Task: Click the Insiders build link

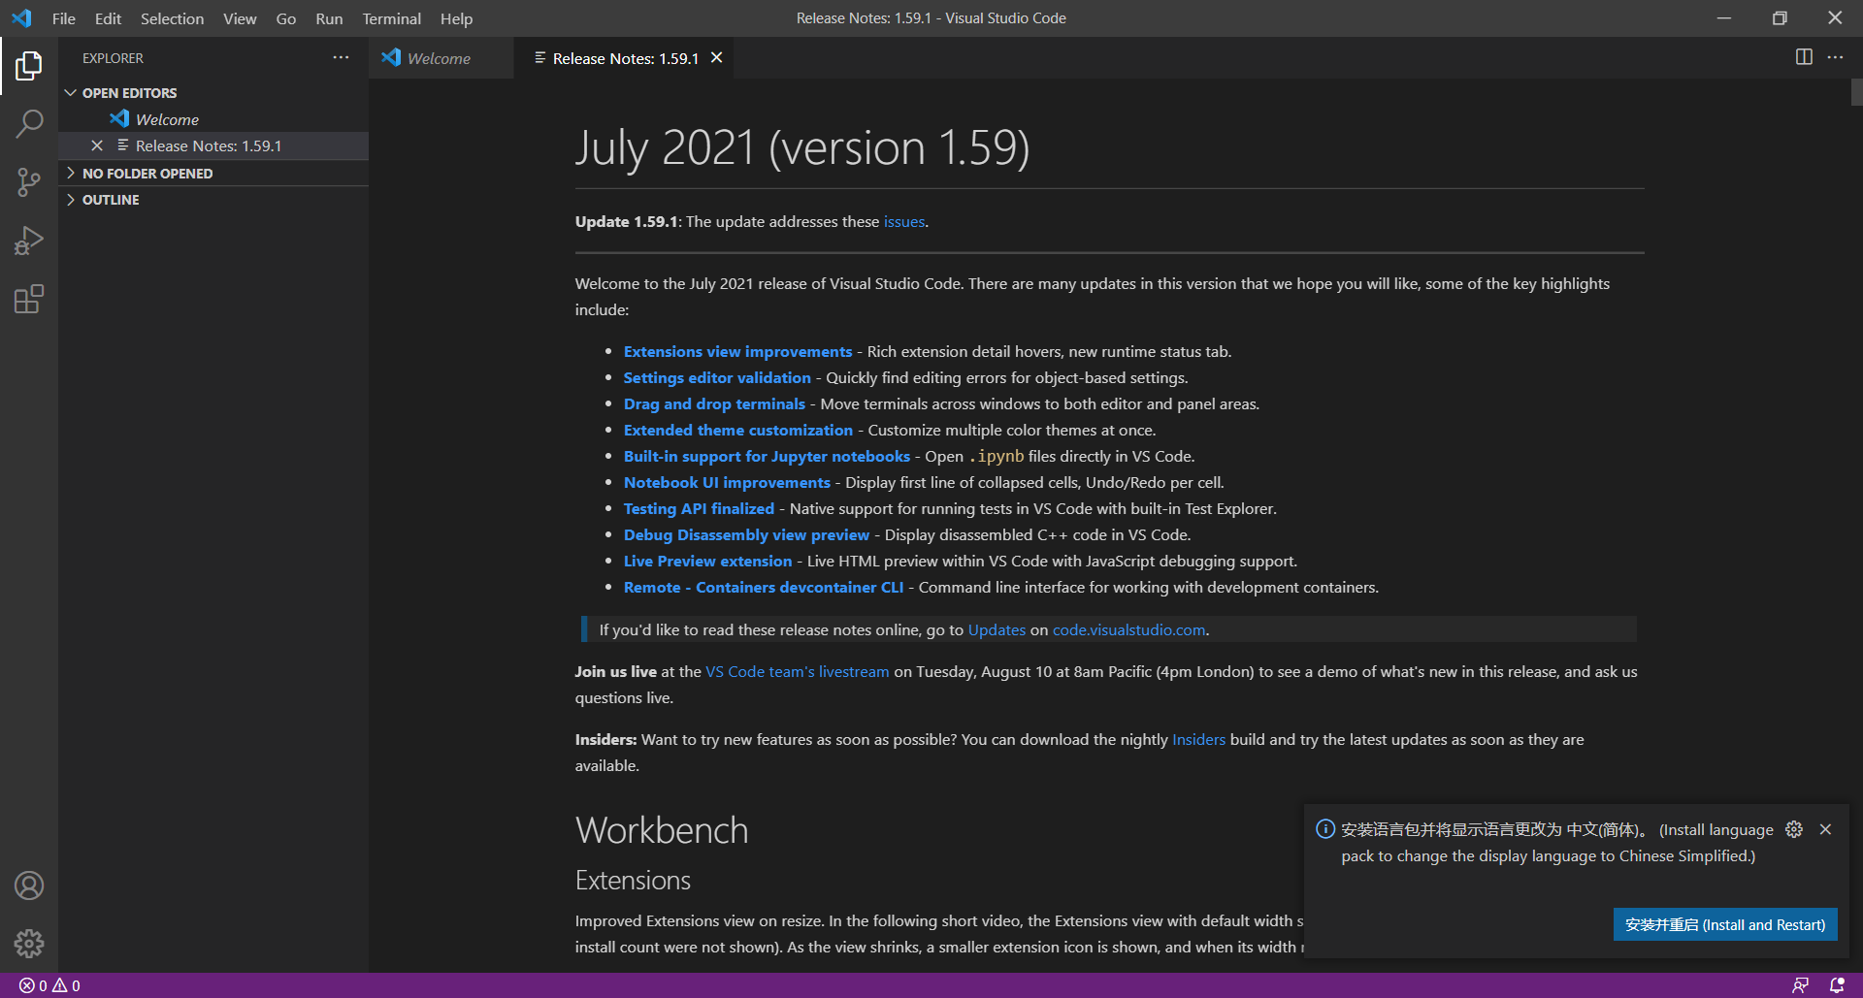Action: pos(1198,740)
